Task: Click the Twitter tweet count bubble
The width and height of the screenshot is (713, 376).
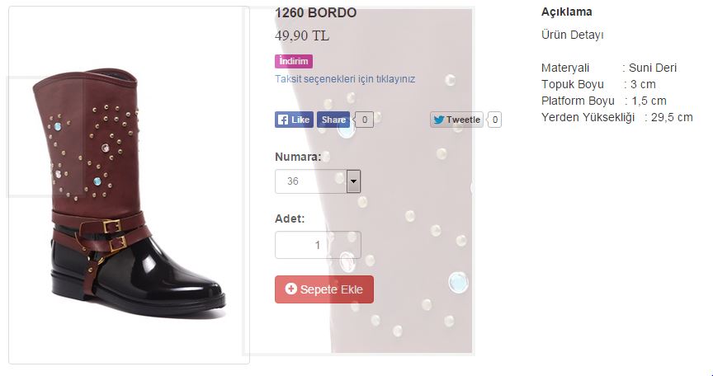Action: click(494, 120)
